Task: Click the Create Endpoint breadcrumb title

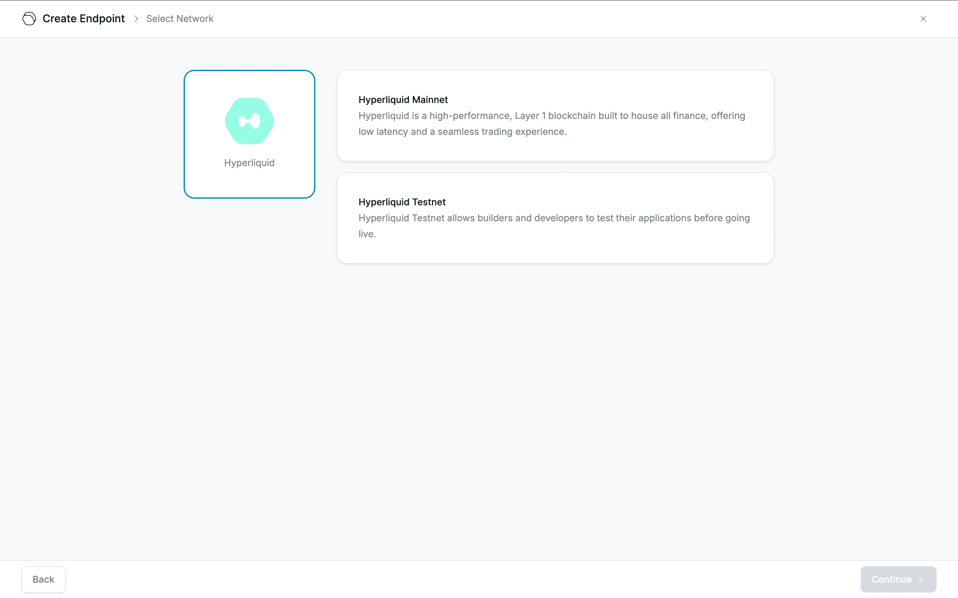Action: click(83, 19)
